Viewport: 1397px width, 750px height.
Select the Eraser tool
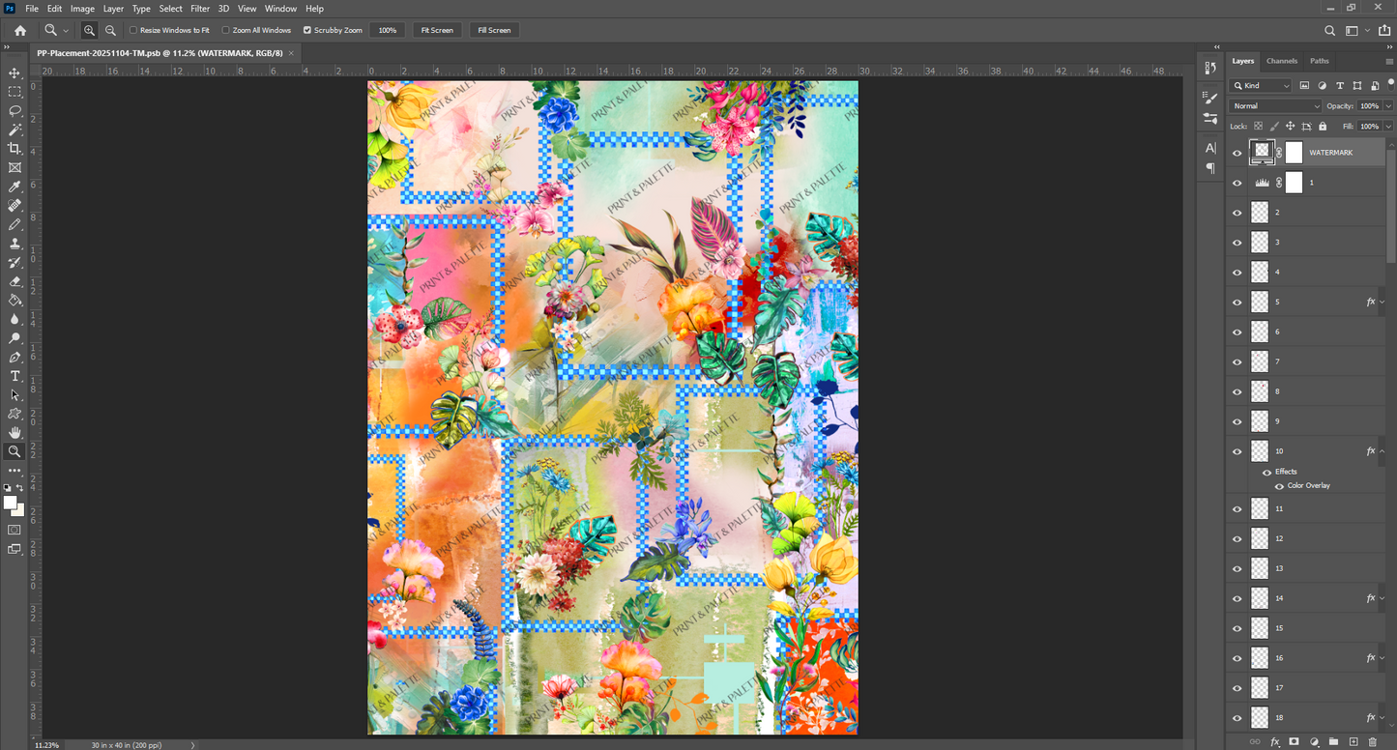click(15, 281)
